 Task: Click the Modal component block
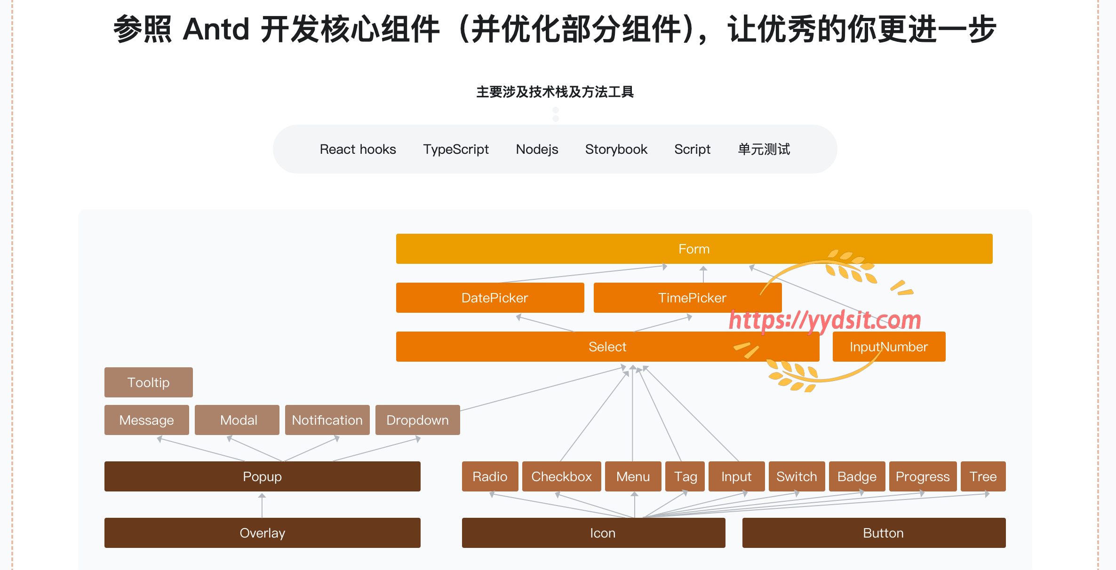(237, 420)
